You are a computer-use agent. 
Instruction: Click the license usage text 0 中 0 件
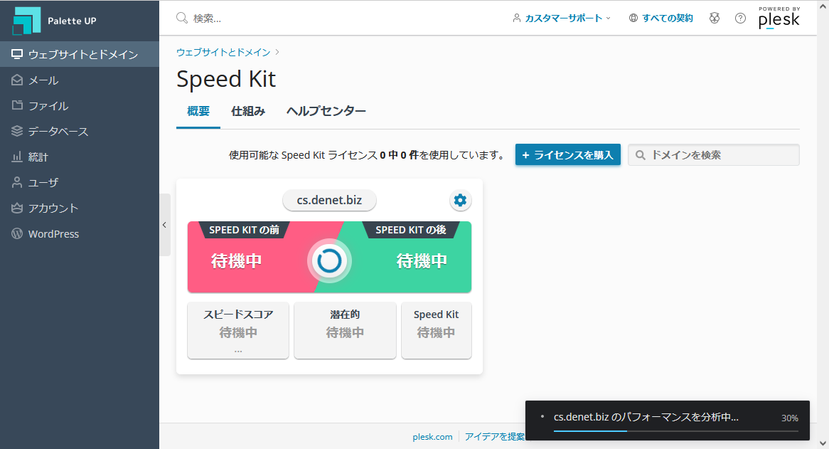click(x=399, y=155)
